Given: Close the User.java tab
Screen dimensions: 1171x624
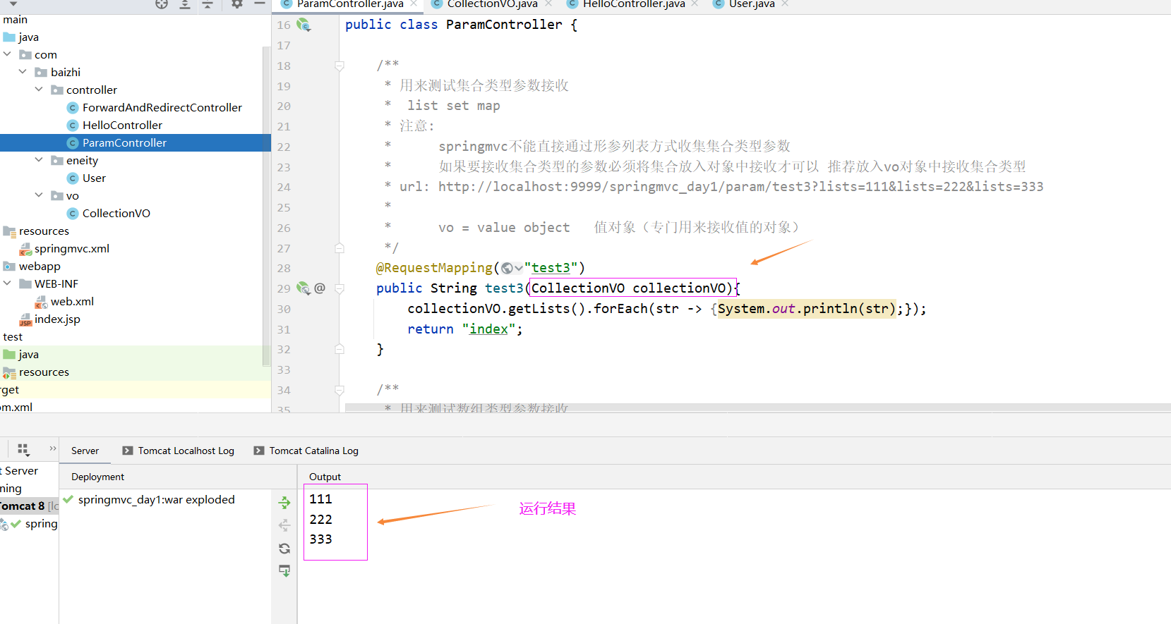Looking at the screenshot, I should pyautogui.click(x=785, y=4).
